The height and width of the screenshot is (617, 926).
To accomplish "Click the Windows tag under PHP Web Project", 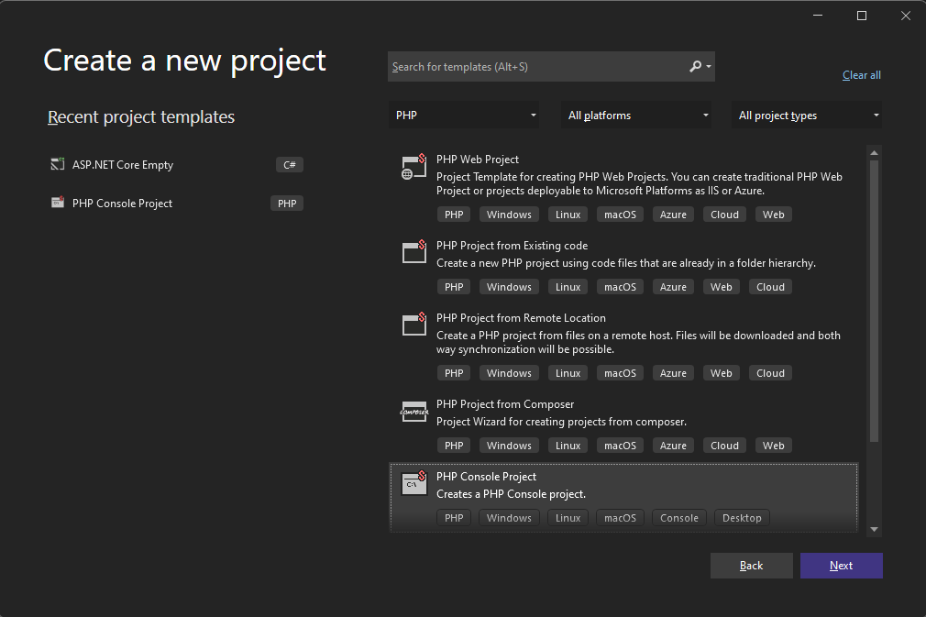I will coord(509,215).
